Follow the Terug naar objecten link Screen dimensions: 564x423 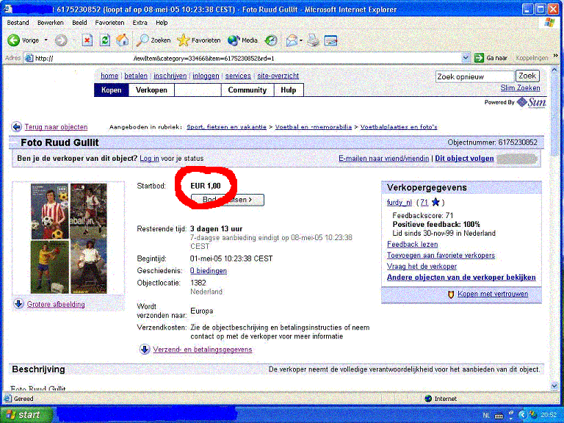56,127
